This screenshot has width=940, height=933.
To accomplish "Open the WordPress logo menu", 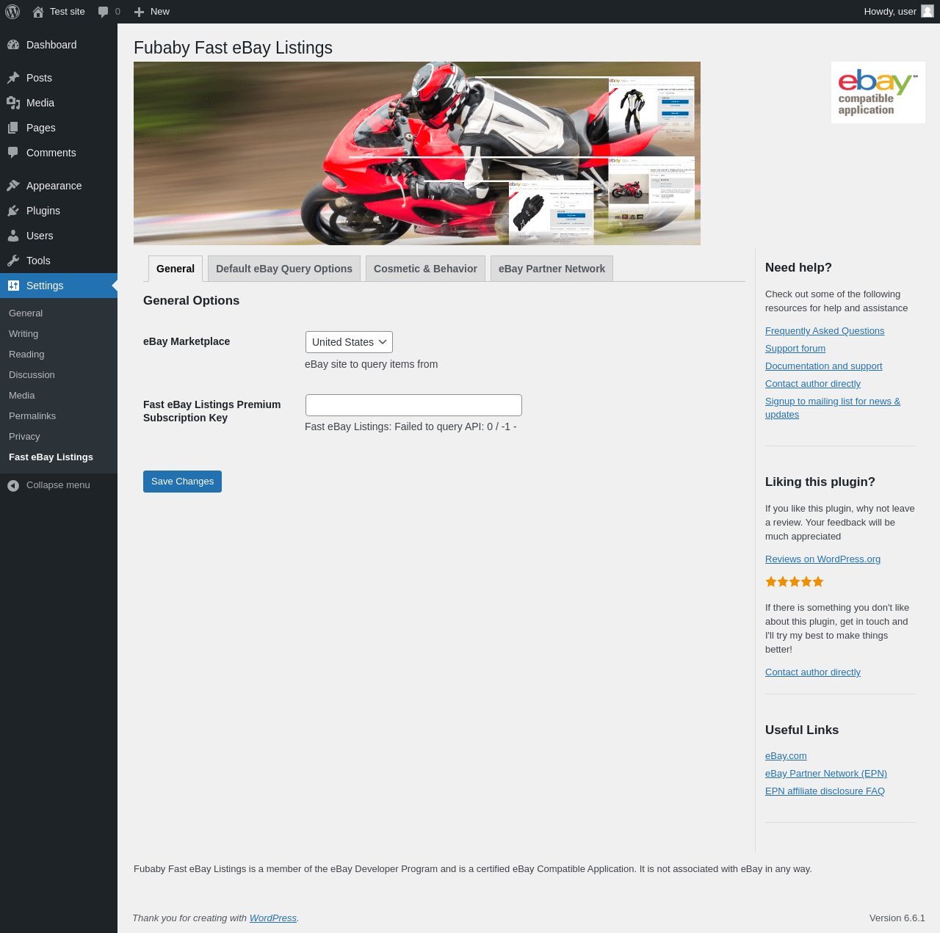I will pyautogui.click(x=12, y=12).
